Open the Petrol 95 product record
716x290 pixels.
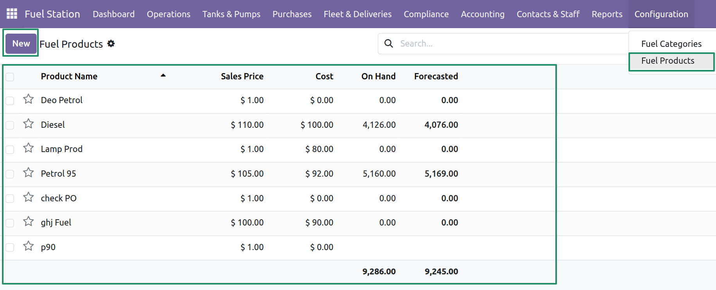pyautogui.click(x=59, y=174)
